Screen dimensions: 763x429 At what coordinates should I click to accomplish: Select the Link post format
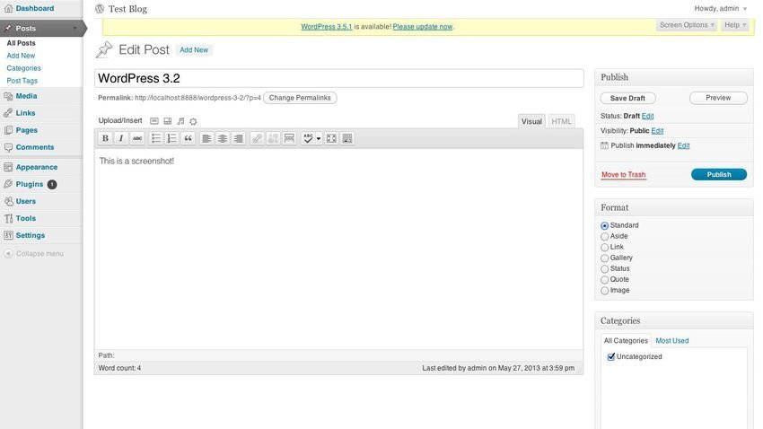(604, 247)
